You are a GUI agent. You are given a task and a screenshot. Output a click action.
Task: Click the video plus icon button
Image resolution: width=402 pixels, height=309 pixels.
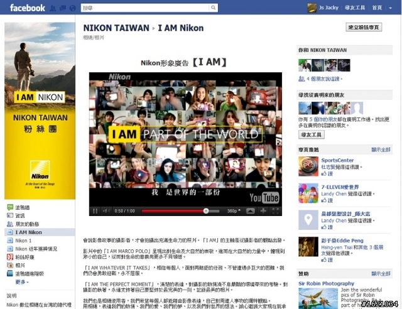coord(263,211)
